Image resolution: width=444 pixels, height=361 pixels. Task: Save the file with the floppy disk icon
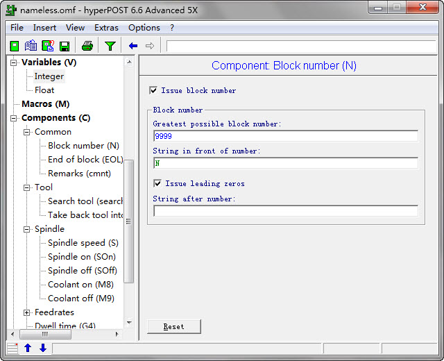point(65,47)
